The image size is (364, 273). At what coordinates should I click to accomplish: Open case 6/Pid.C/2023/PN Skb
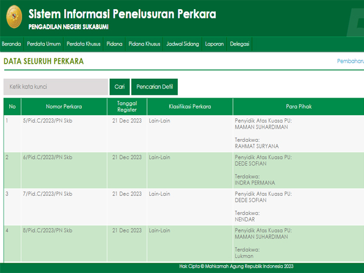[47, 157]
